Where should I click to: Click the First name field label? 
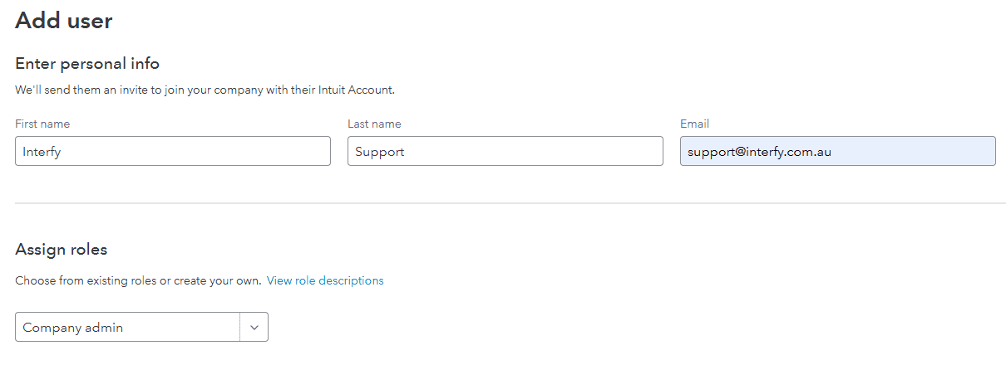coord(42,124)
